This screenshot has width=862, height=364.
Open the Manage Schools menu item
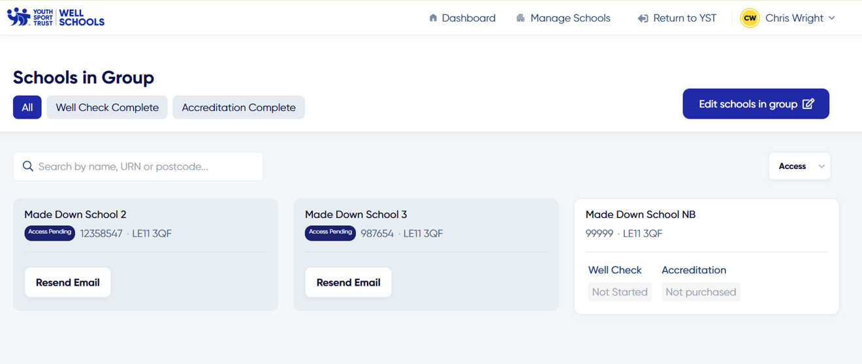point(570,18)
